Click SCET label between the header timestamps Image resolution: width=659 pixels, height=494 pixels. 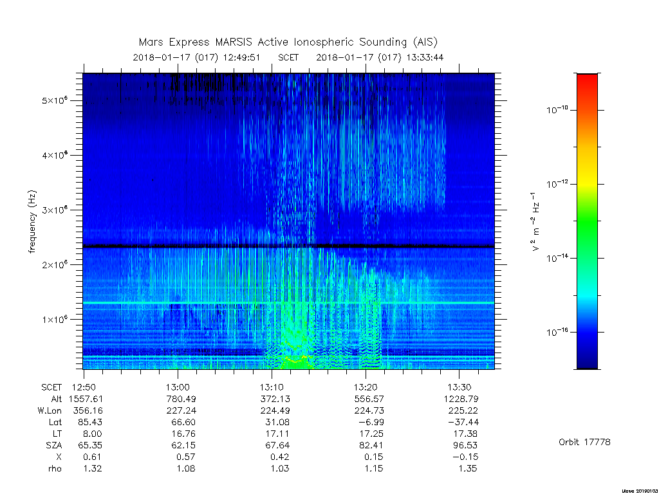point(288,57)
